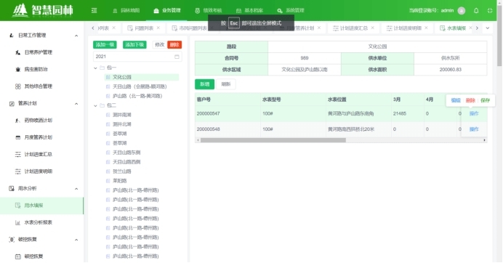Click the horizontal table scrollbar
The image size is (503, 263).
coord(273,140)
